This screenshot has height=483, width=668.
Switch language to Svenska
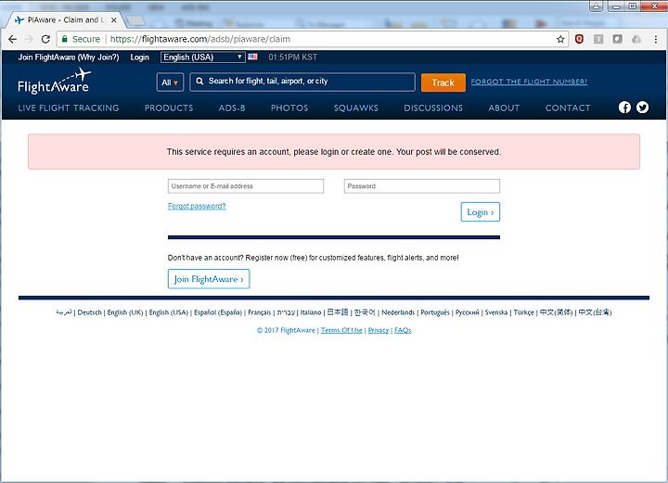click(496, 312)
